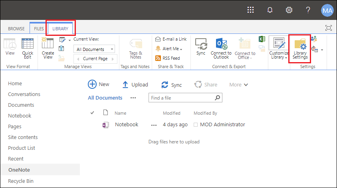
Task: Open Connect to Outlook
Action: pyautogui.click(x=221, y=49)
